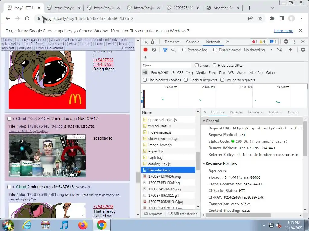Enable Disable cache checkbox
This screenshot has height=231, width=309.
(215, 50)
